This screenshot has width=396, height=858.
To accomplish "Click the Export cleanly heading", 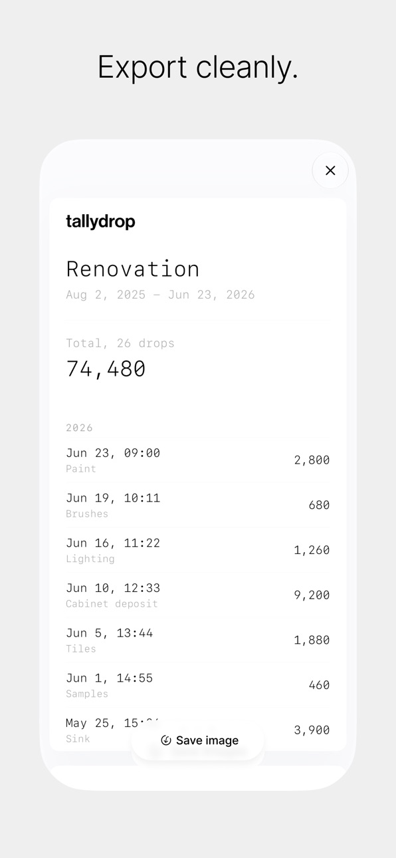I will (x=198, y=67).
